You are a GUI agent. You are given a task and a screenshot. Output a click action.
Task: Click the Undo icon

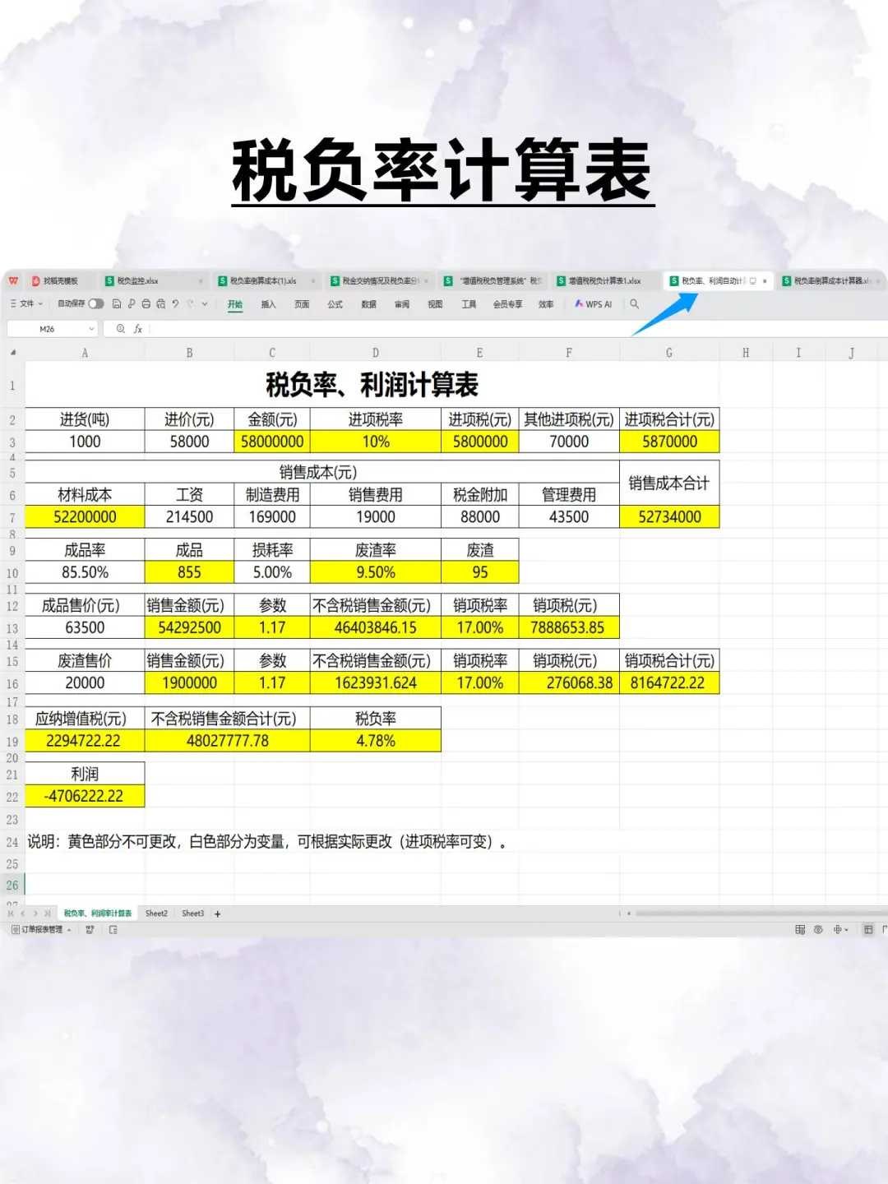coord(175,304)
